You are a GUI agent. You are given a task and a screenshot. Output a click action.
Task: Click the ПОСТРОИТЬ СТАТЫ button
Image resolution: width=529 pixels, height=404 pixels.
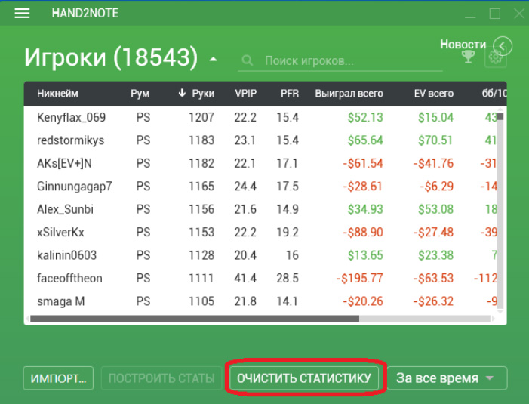[x=161, y=378]
